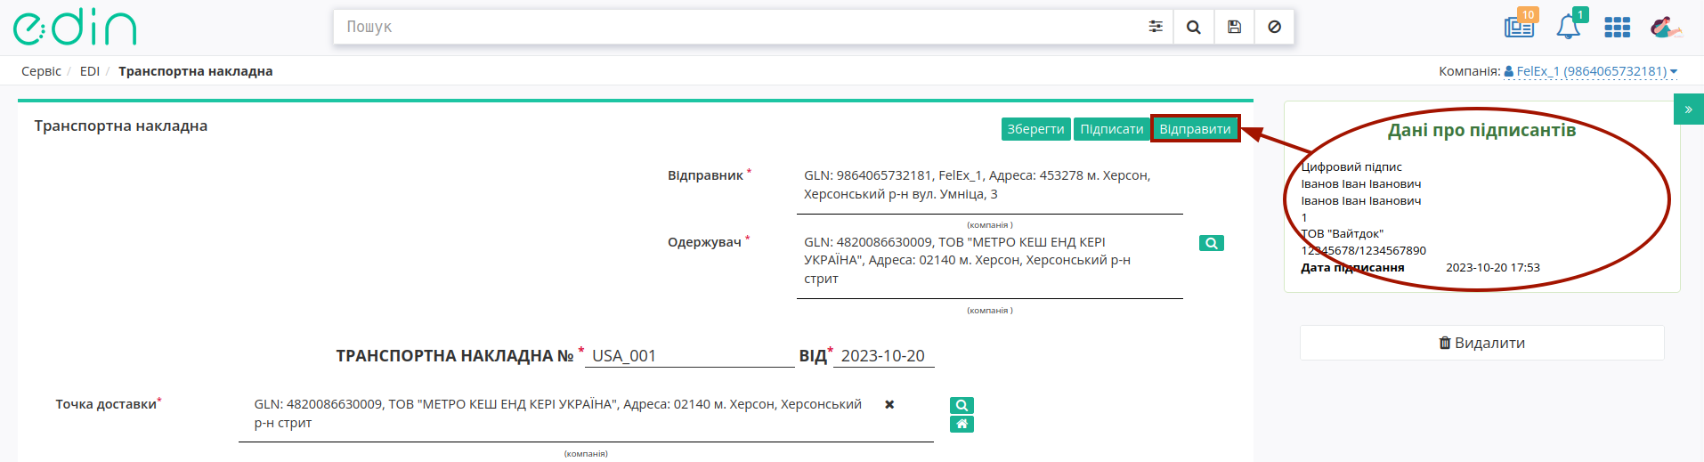Click the Зберегти button
The image size is (1704, 462).
(1035, 129)
